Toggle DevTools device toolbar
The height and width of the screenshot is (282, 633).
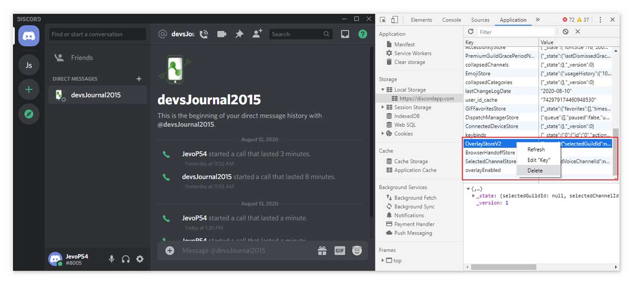click(x=395, y=20)
